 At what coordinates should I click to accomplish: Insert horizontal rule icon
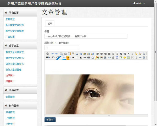(121, 57)
